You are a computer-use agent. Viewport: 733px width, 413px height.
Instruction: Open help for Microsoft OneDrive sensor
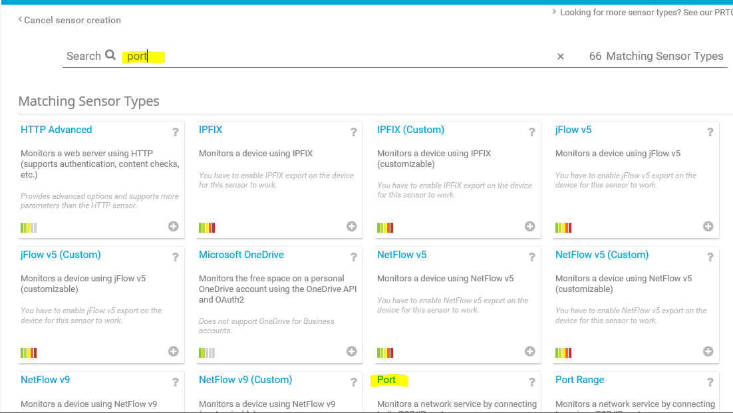pos(354,257)
